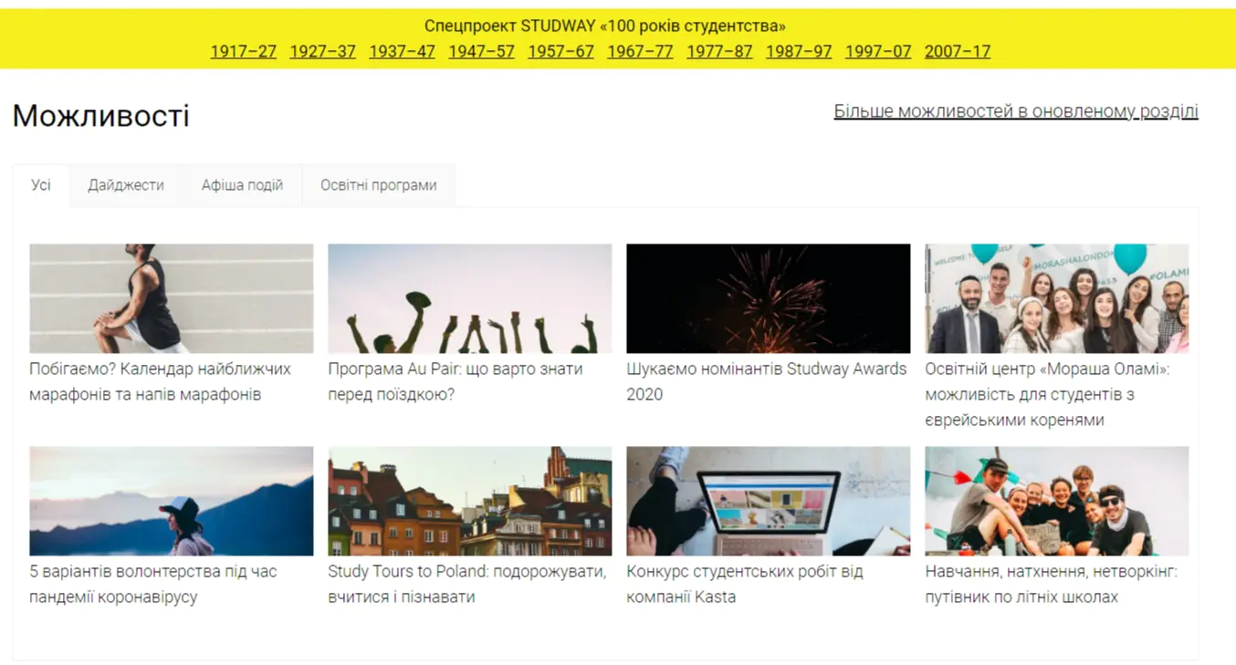Image resolution: width=1236 pixels, height=665 pixels.
Task: Open the colorful Poland buildings image
Action: (469, 501)
